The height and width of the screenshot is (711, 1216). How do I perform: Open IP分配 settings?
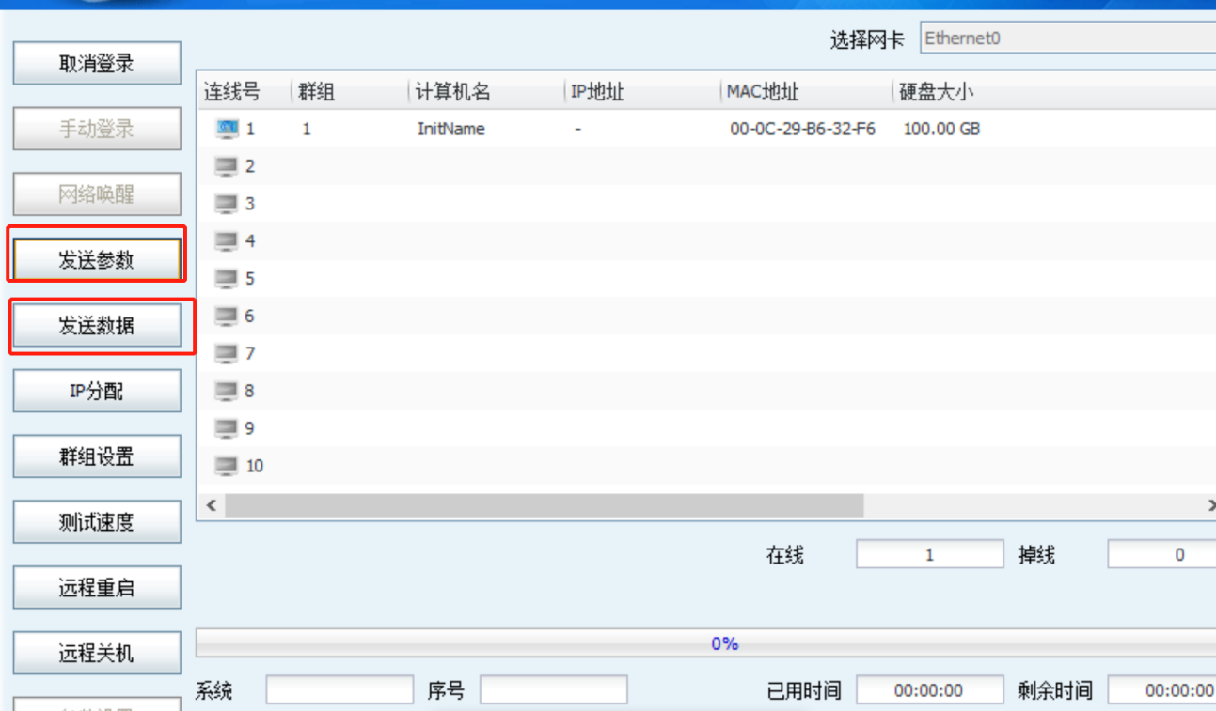pyautogui.click(x=97, y=391)
